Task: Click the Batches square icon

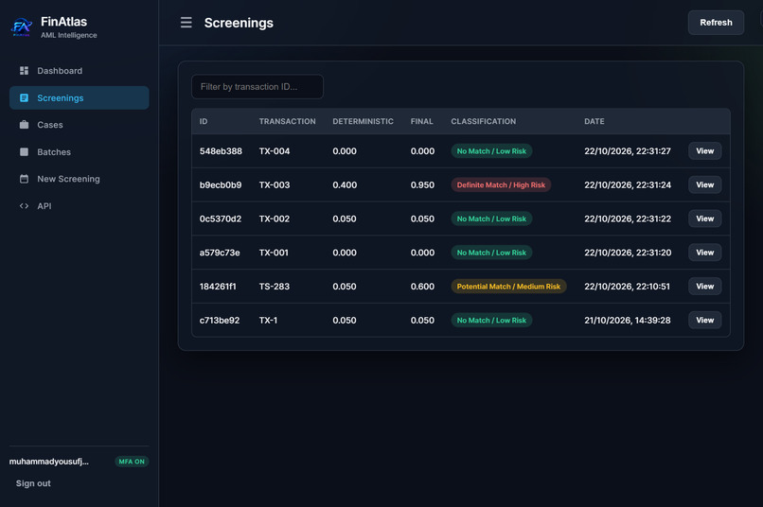Action: [24, 151]
